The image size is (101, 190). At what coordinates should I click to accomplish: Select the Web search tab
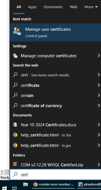74,7
